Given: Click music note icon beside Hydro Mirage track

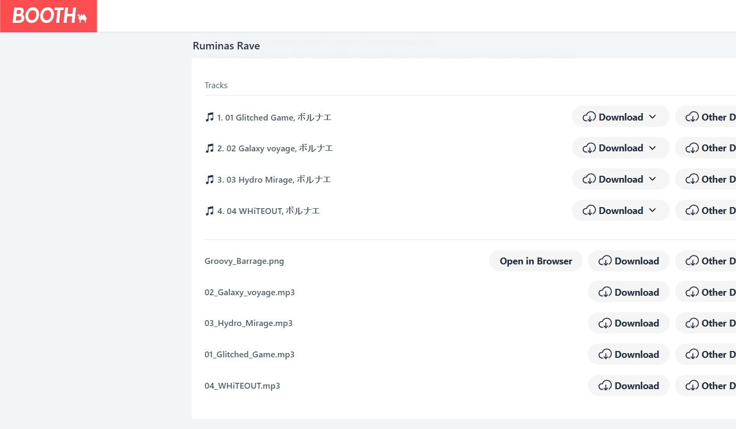Looking at the screenshot, I should [210, 179].
